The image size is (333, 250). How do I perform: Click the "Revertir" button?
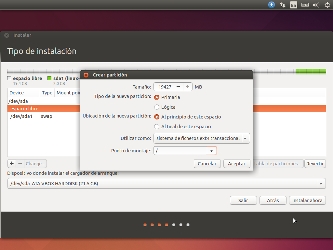(315, 163)
